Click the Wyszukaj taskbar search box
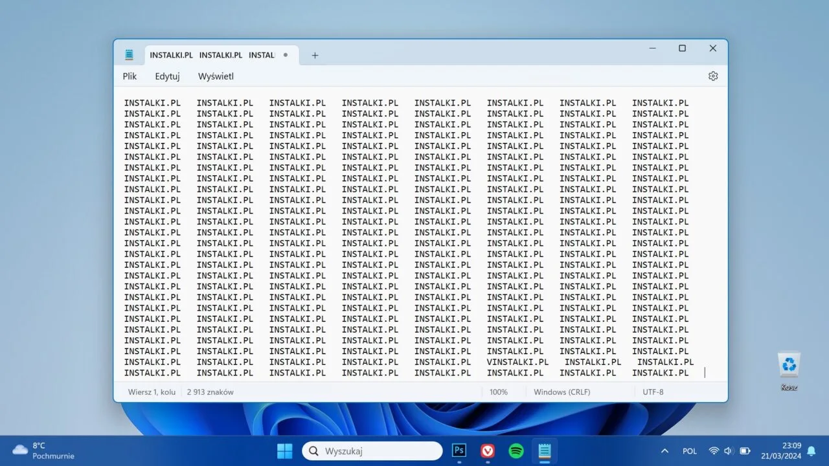 pyautogui.click(x=372, y=451)
